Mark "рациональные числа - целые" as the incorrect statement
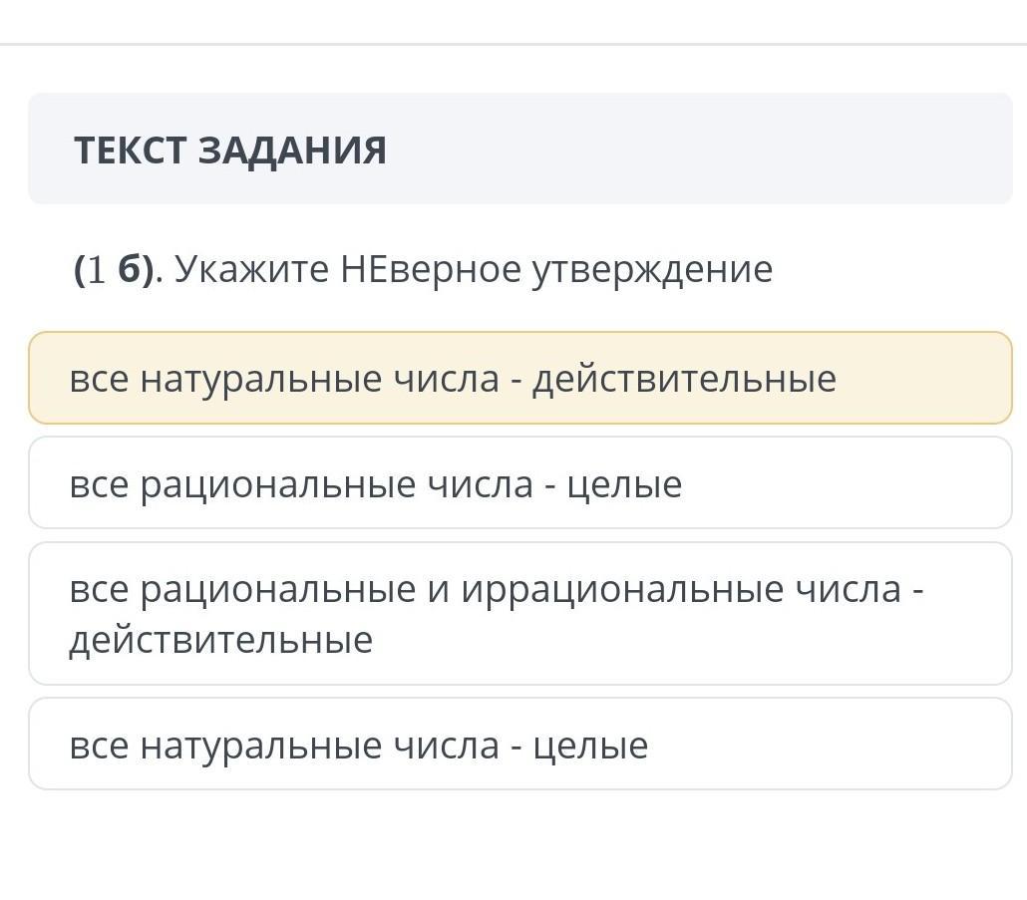This screenshot has width=1027, height=900. (519, 484)
